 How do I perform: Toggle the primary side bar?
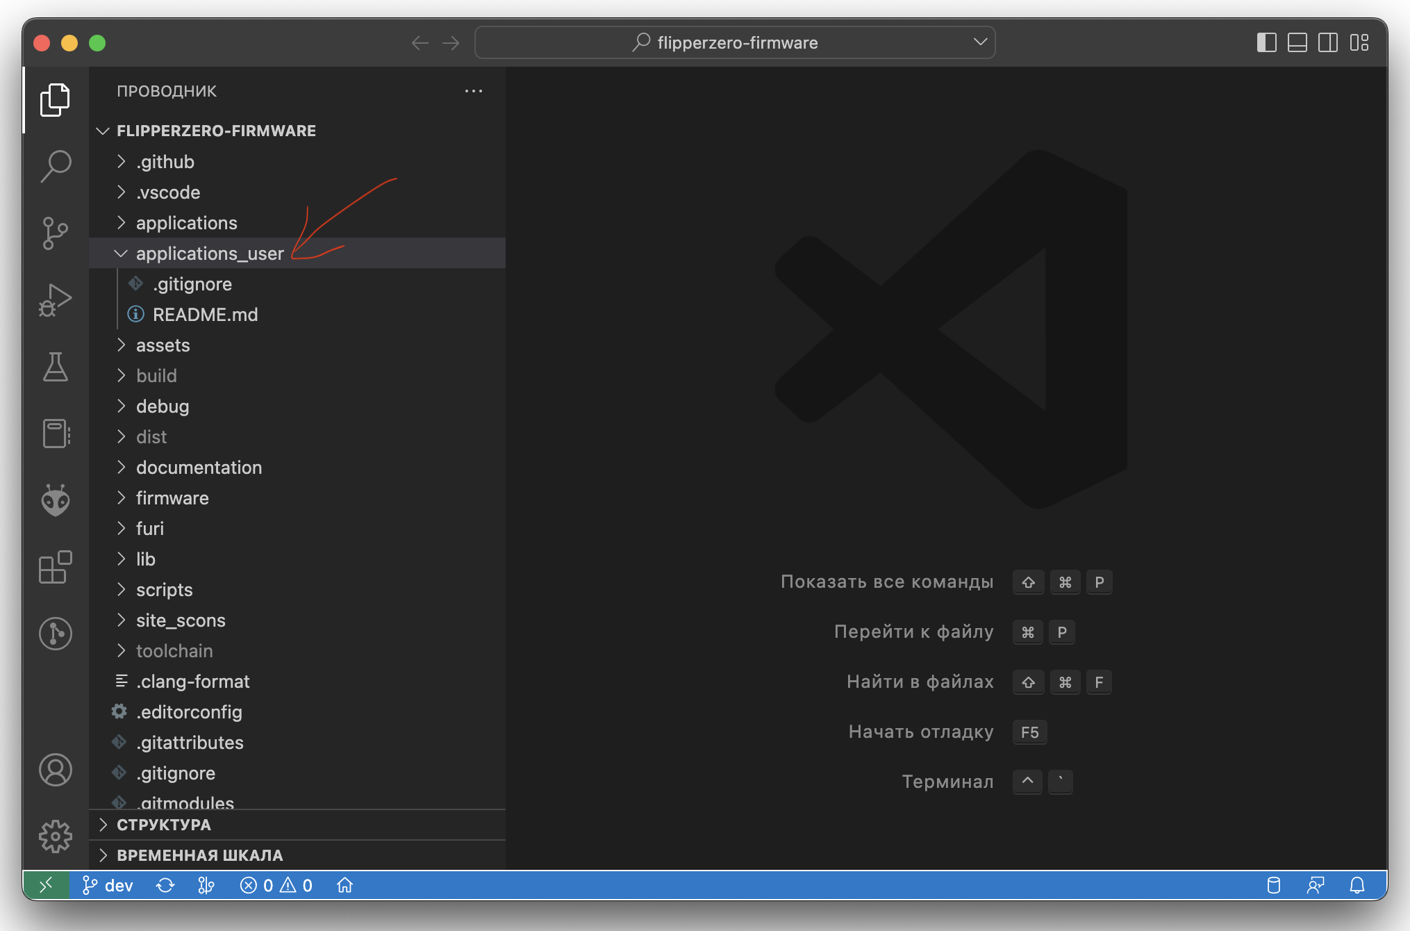(x=1267, y=43)
